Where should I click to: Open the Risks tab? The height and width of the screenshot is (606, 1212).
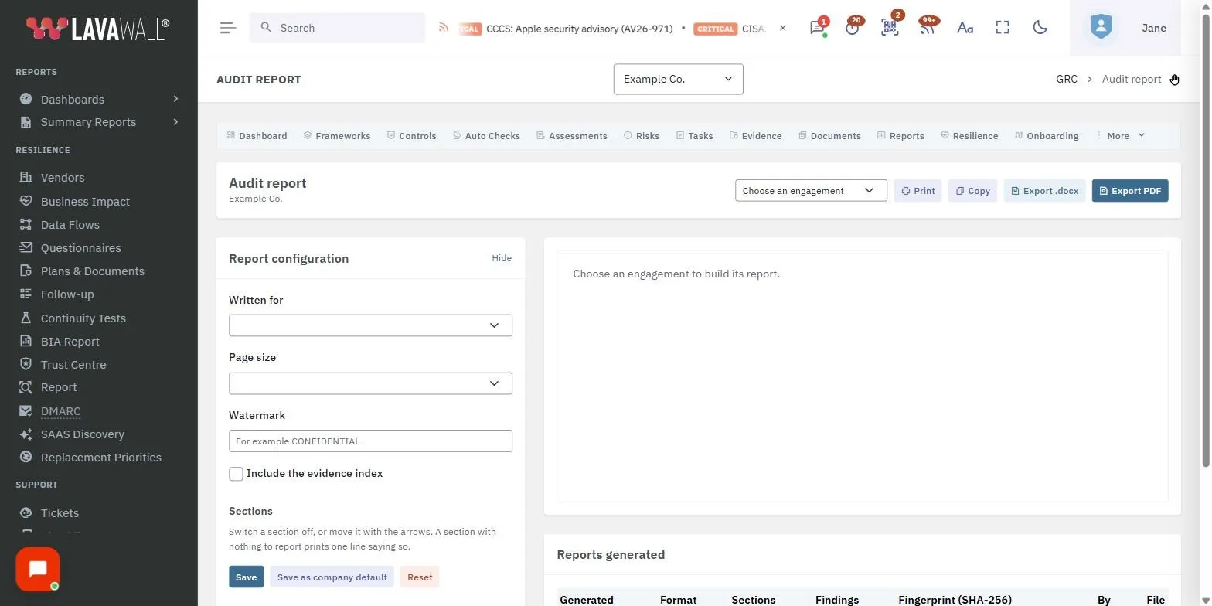pos(642,135)
